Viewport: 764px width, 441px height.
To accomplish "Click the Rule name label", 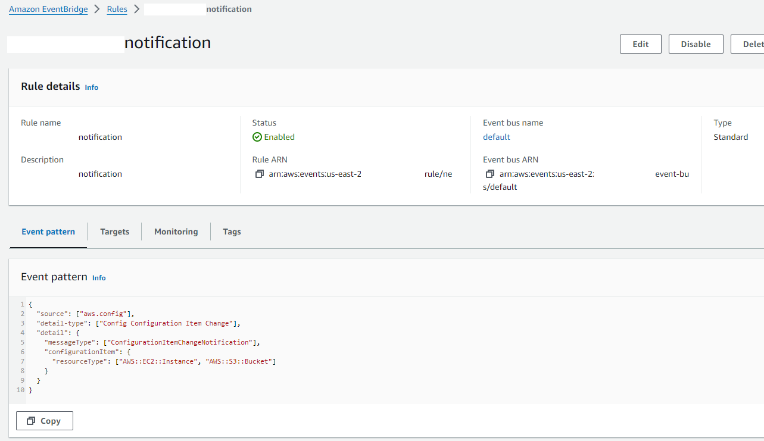I will pos(41,123).
